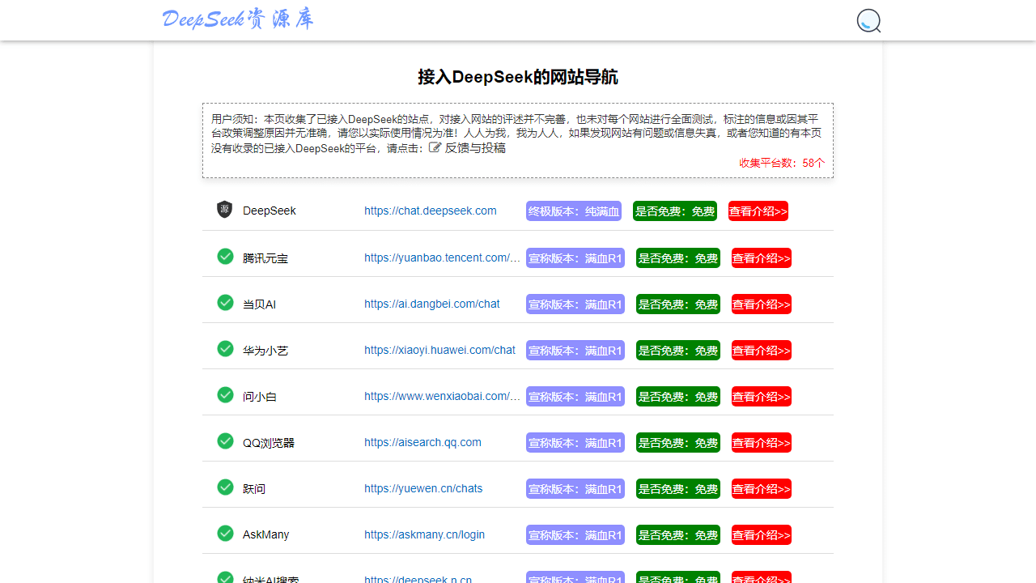Select the 华为小艺 platform name
Screen dimensions: 1036x583
265,351
